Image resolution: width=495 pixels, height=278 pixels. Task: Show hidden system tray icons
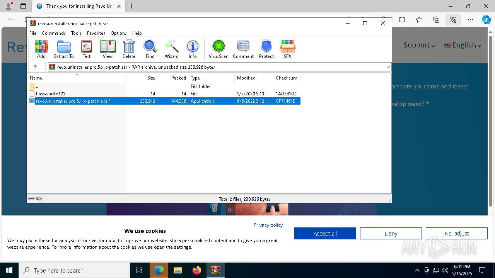click(x=417, y=270)
